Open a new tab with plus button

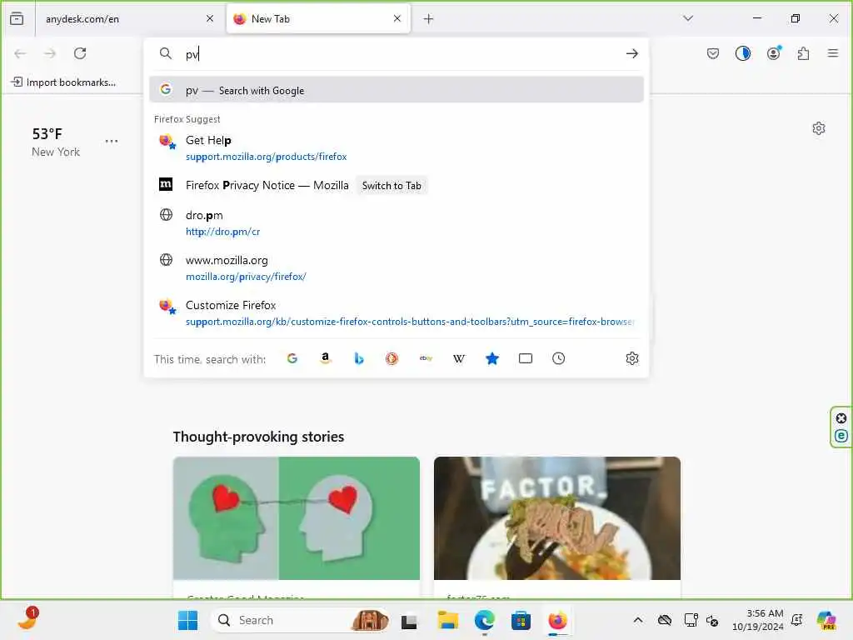429,19
